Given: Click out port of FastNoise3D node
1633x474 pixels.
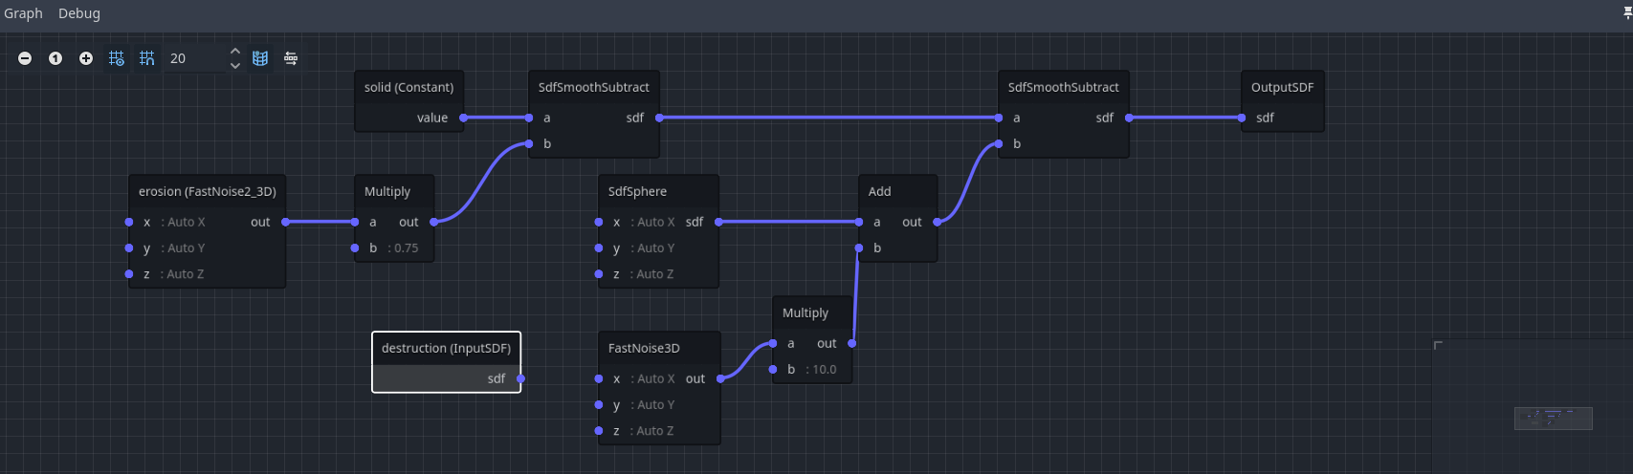Looking at the screenshot, I should click(720, 378).
